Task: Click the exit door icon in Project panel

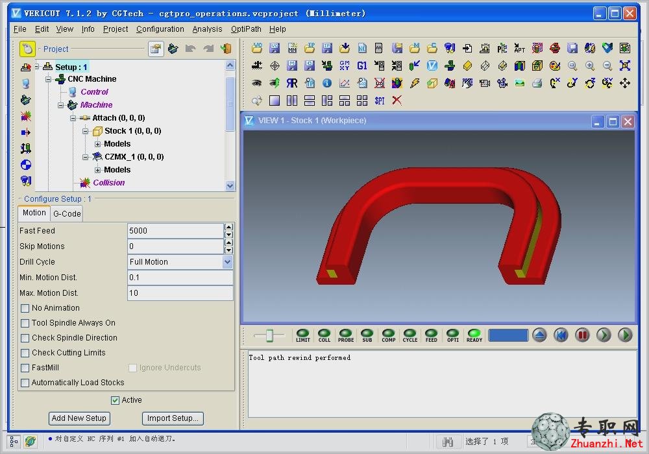Action: [x=226, y=49]
